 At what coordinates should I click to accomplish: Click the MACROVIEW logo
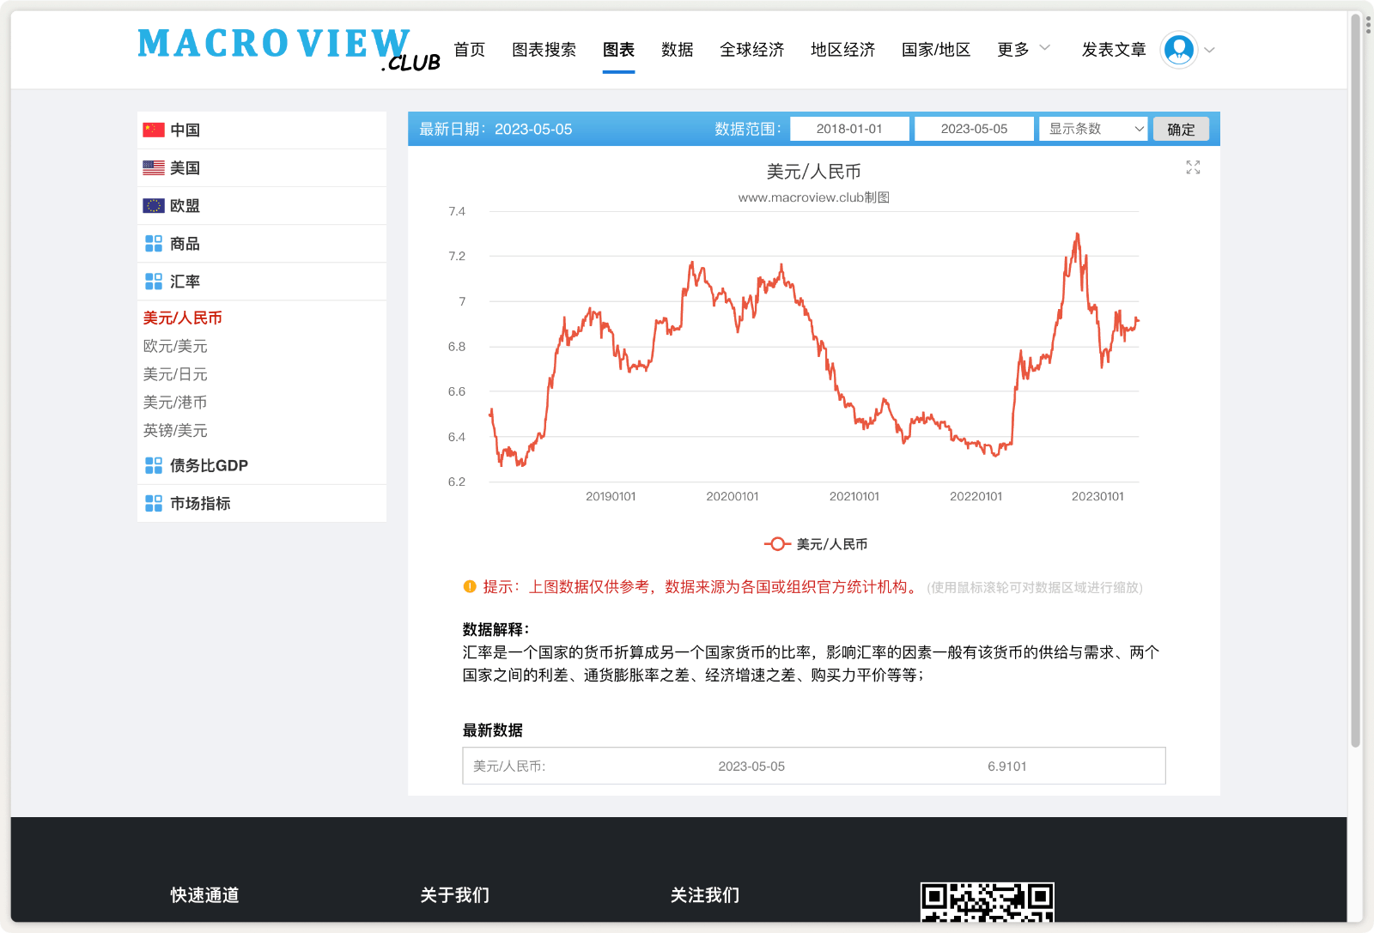275,45
